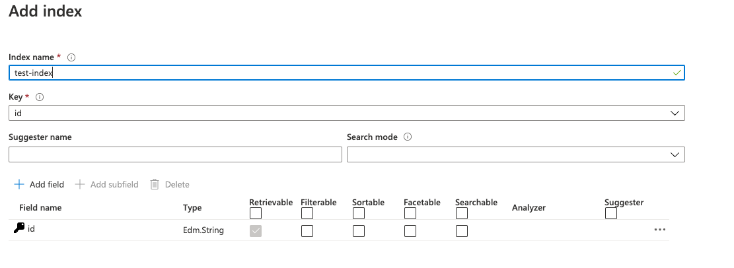Click the green validation checkmark in Index name
This screenshot has height=268, width=734.
pyautogui.click(x=677, y=73)
